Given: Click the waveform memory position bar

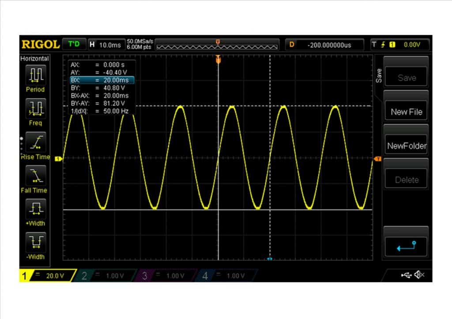Looking at the screenshot, I should (x=218, y=45).
